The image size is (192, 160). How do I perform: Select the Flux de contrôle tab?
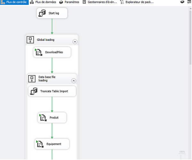point(14,2)
